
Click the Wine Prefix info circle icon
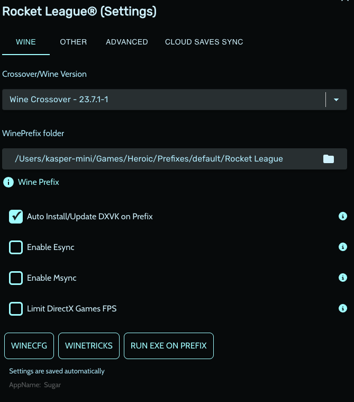8,182
